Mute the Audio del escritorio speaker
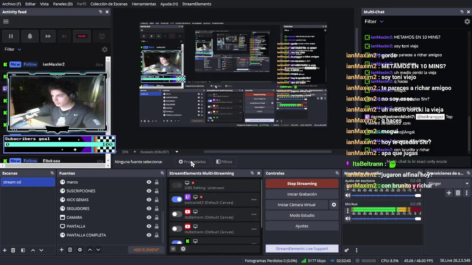Viewport: 472px width, 265px height. pyautogui.click(x=347, y=195)
